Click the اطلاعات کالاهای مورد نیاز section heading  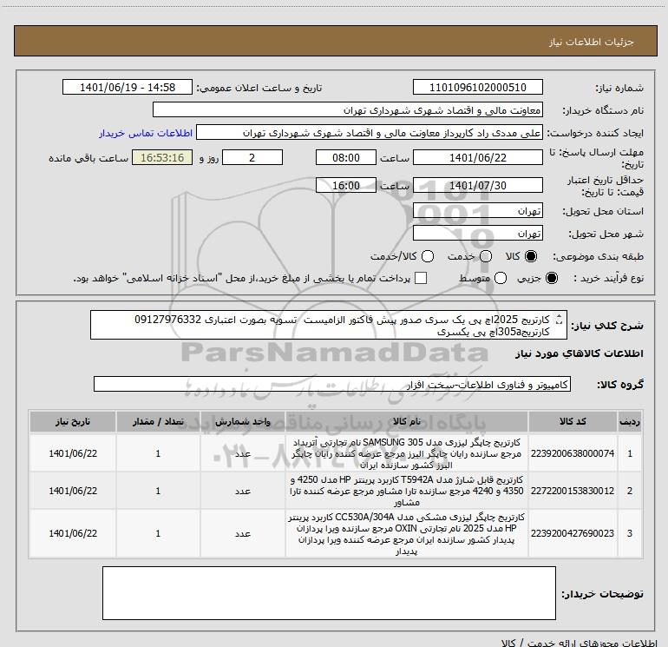[x=580, y=353]
